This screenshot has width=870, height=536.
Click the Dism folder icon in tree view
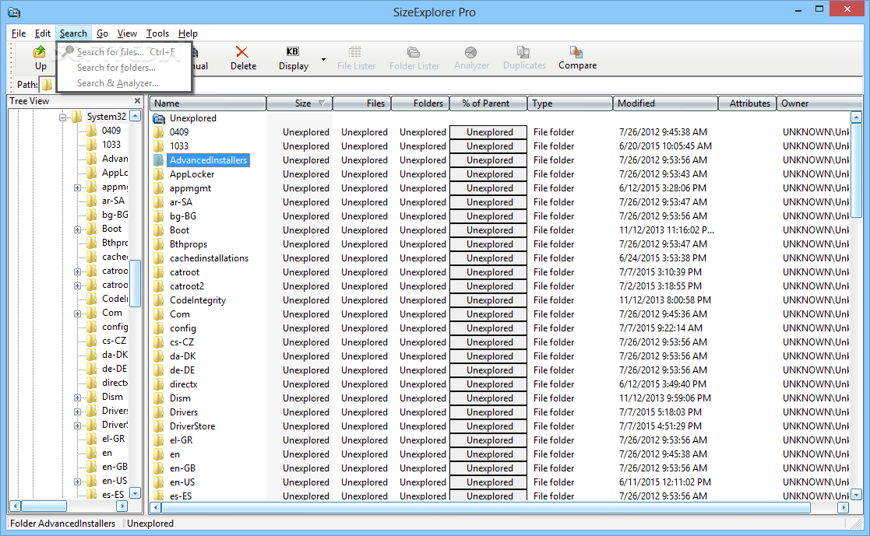tap(92, 396)
